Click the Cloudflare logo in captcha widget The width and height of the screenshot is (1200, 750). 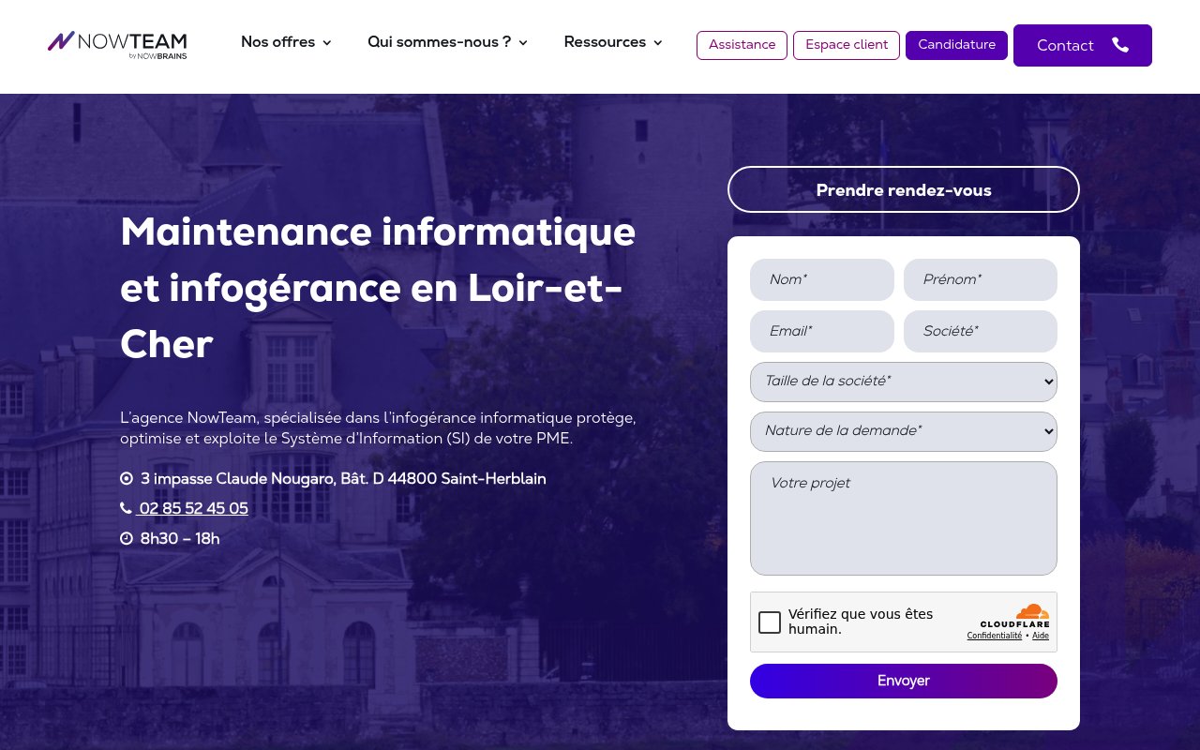[1015, 616]
